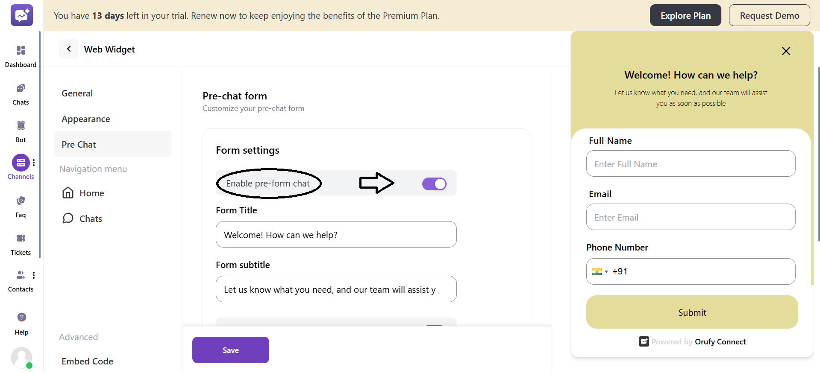Select the General settings tab

77,93
